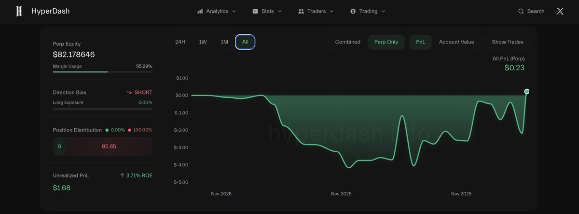Viewport: 579px width, 214px height.
Task: Select the 24H time range tab
Action: (x=180, y=42)
